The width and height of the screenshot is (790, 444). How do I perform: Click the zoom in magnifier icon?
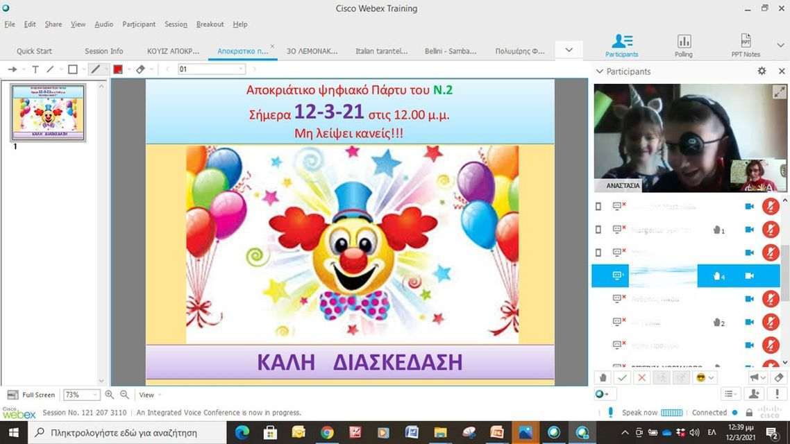click(109, 395)
